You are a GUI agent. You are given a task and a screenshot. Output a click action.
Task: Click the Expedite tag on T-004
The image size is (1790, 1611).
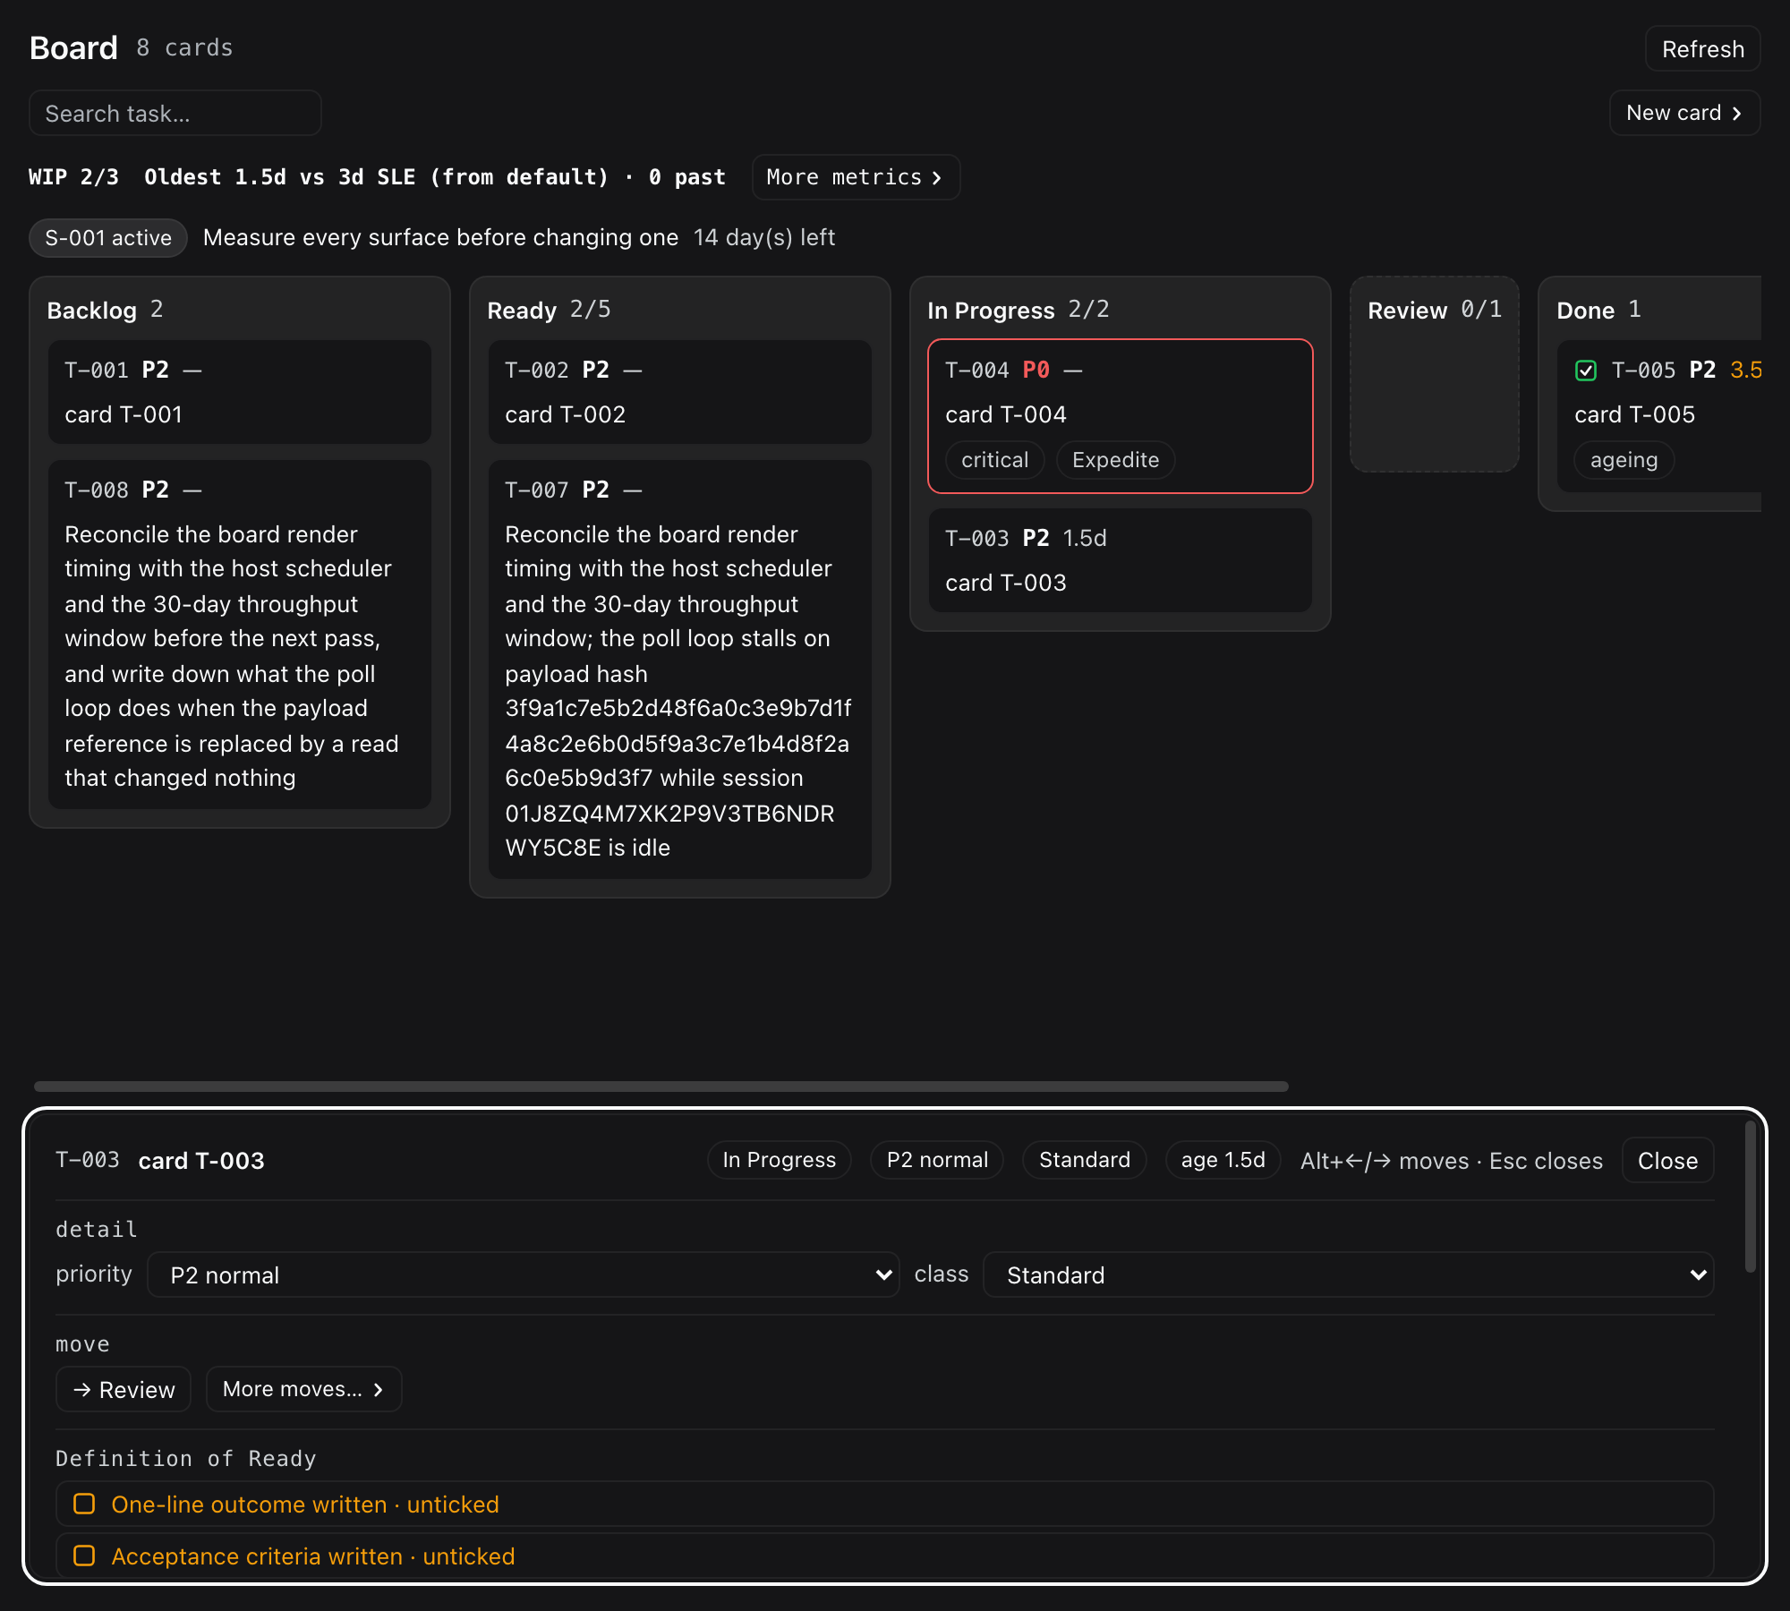click(x=1115, y=460)
